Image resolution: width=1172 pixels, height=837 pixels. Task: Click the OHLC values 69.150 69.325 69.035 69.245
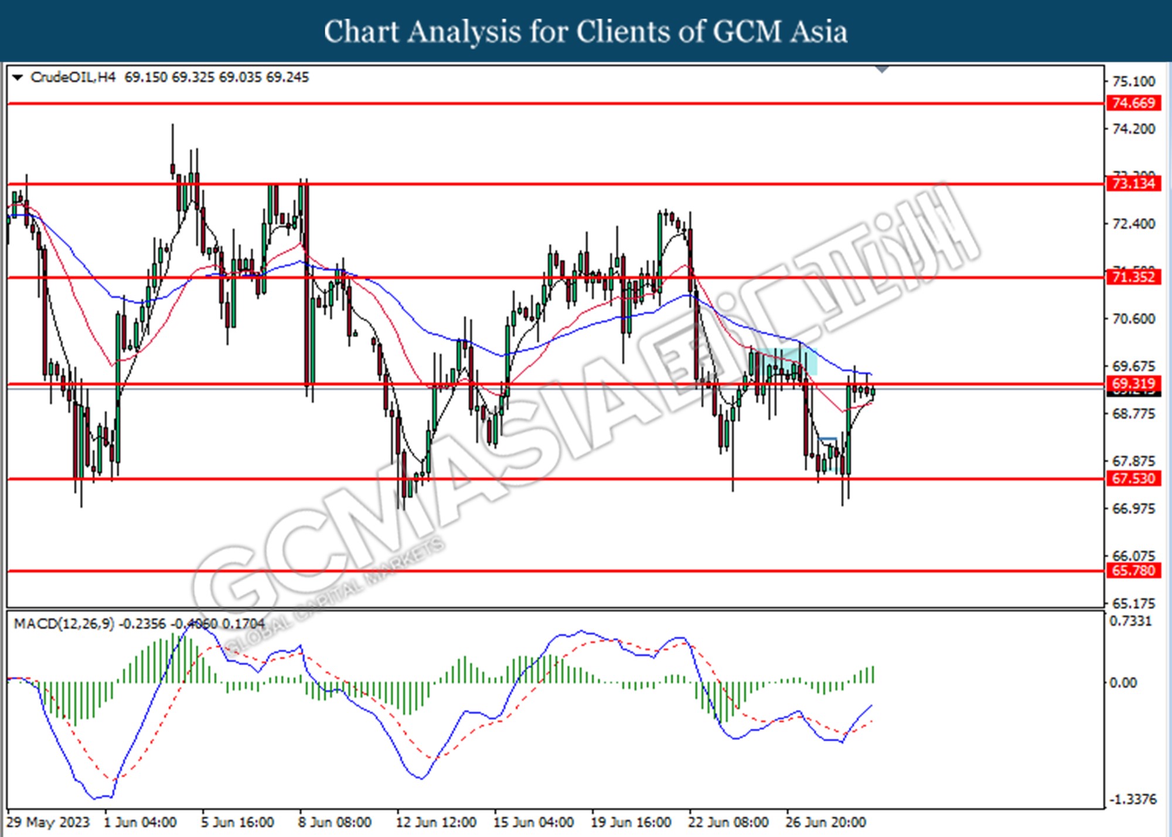[x=216, y=77]
